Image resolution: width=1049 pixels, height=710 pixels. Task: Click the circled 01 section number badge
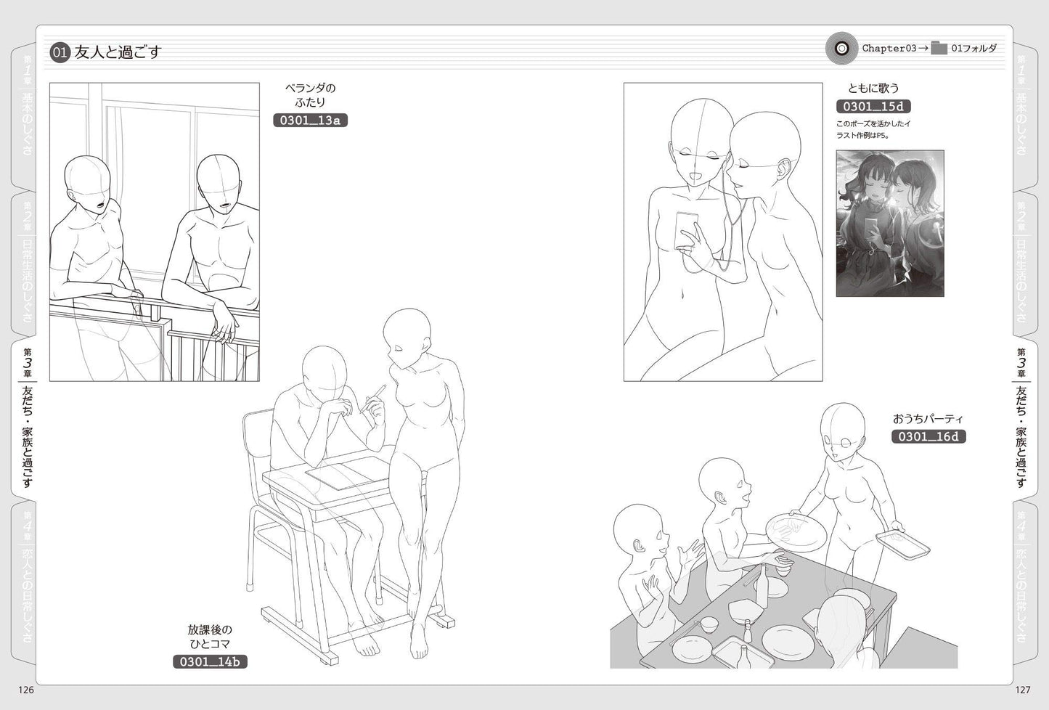(60, 52)
